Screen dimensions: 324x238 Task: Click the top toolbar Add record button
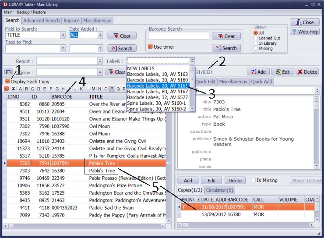tap(258, 72)
